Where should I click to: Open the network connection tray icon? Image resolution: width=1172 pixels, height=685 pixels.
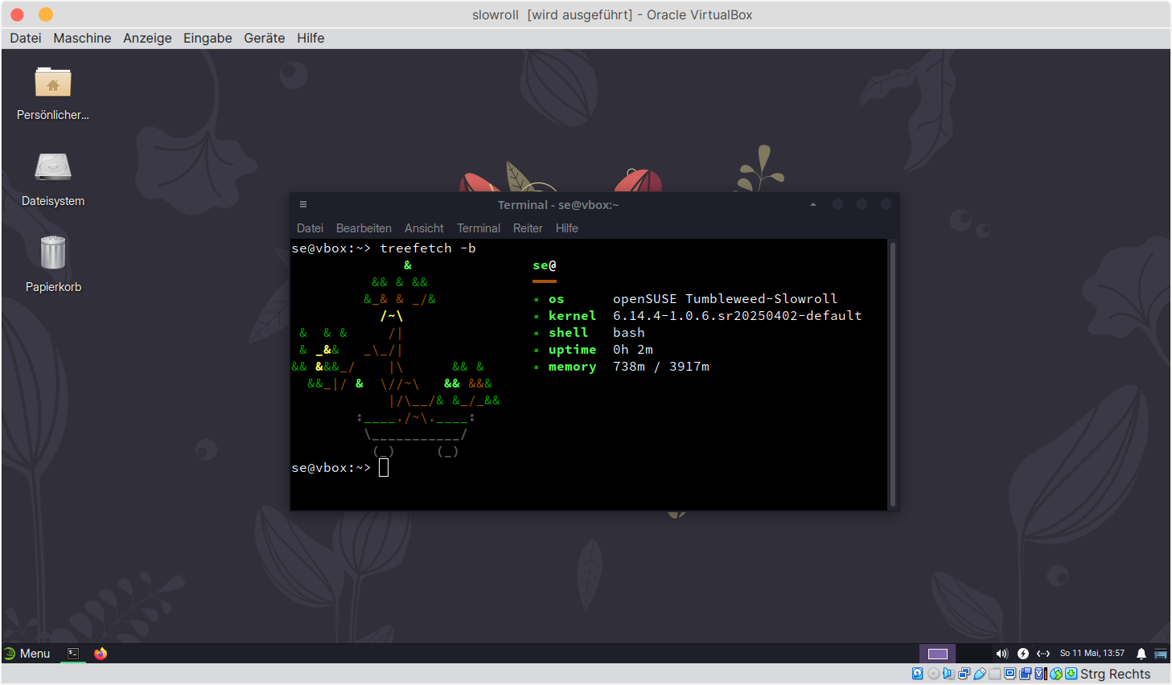(1043, 654)
